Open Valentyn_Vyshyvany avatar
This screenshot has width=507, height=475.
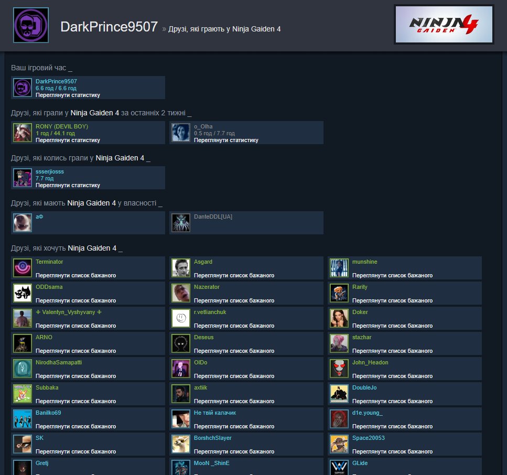[23, 318]
